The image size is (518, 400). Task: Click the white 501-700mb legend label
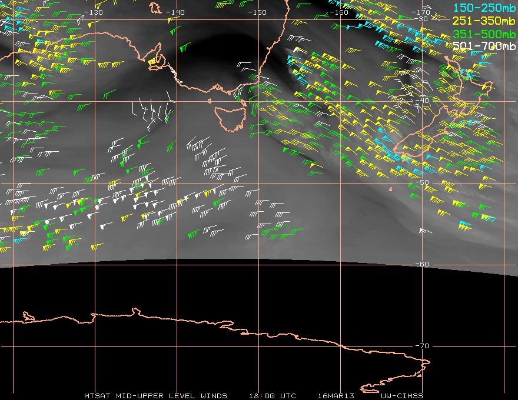[x=484, y=46]
